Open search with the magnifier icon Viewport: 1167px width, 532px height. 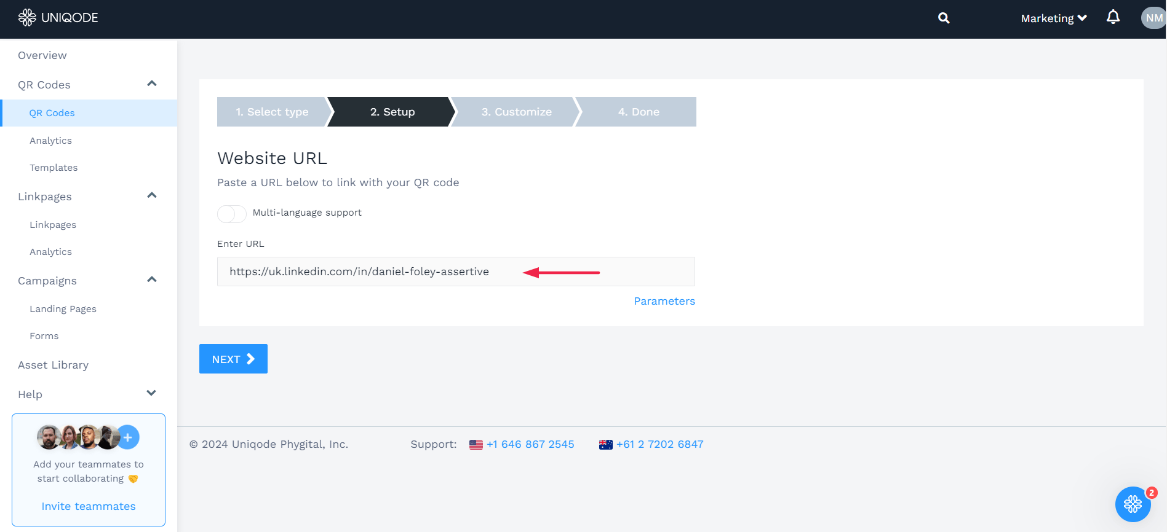[943, 18]
